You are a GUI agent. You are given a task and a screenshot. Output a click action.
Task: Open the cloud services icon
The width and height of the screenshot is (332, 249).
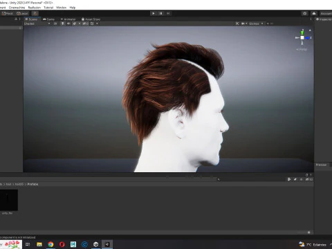click(x=314, y=13)
